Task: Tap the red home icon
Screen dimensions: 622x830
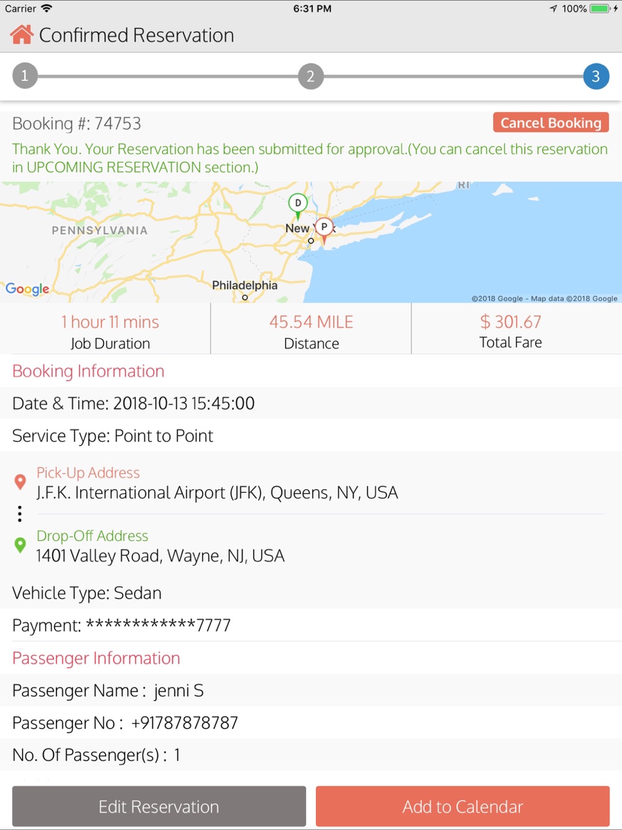Action: coord(21,35)
